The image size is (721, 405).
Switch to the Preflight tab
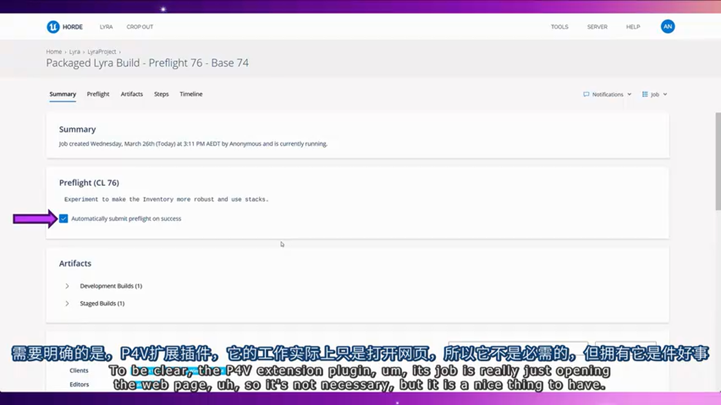[97, 94]
